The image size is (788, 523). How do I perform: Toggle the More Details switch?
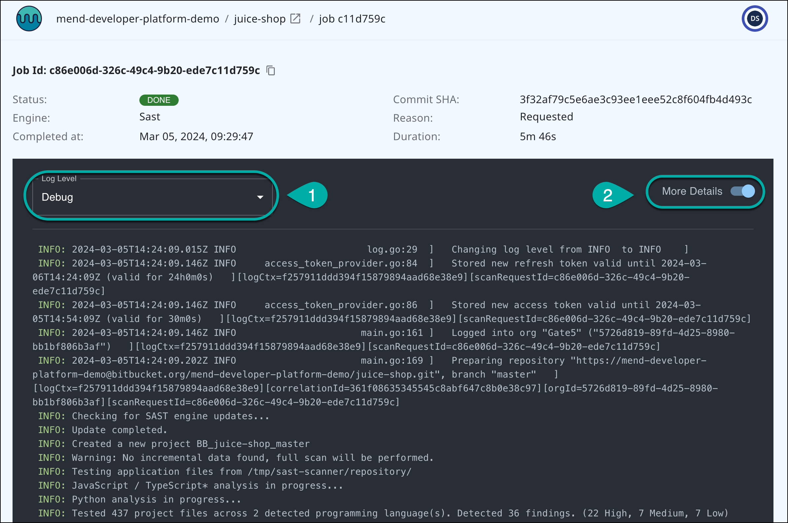(743, 191)
